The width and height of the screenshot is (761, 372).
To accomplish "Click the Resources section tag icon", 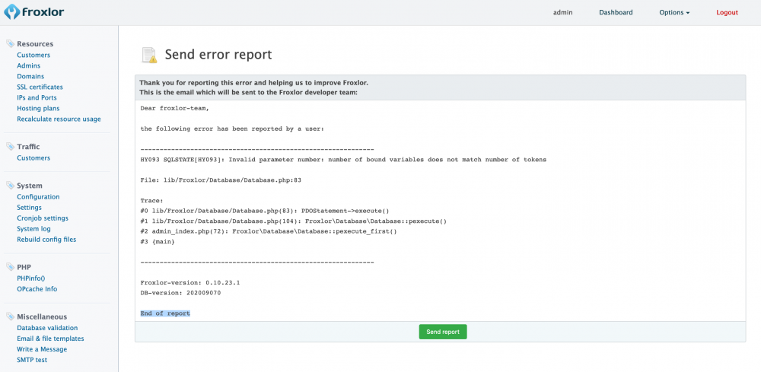I will pyautogui.click(x=10, y=44).
